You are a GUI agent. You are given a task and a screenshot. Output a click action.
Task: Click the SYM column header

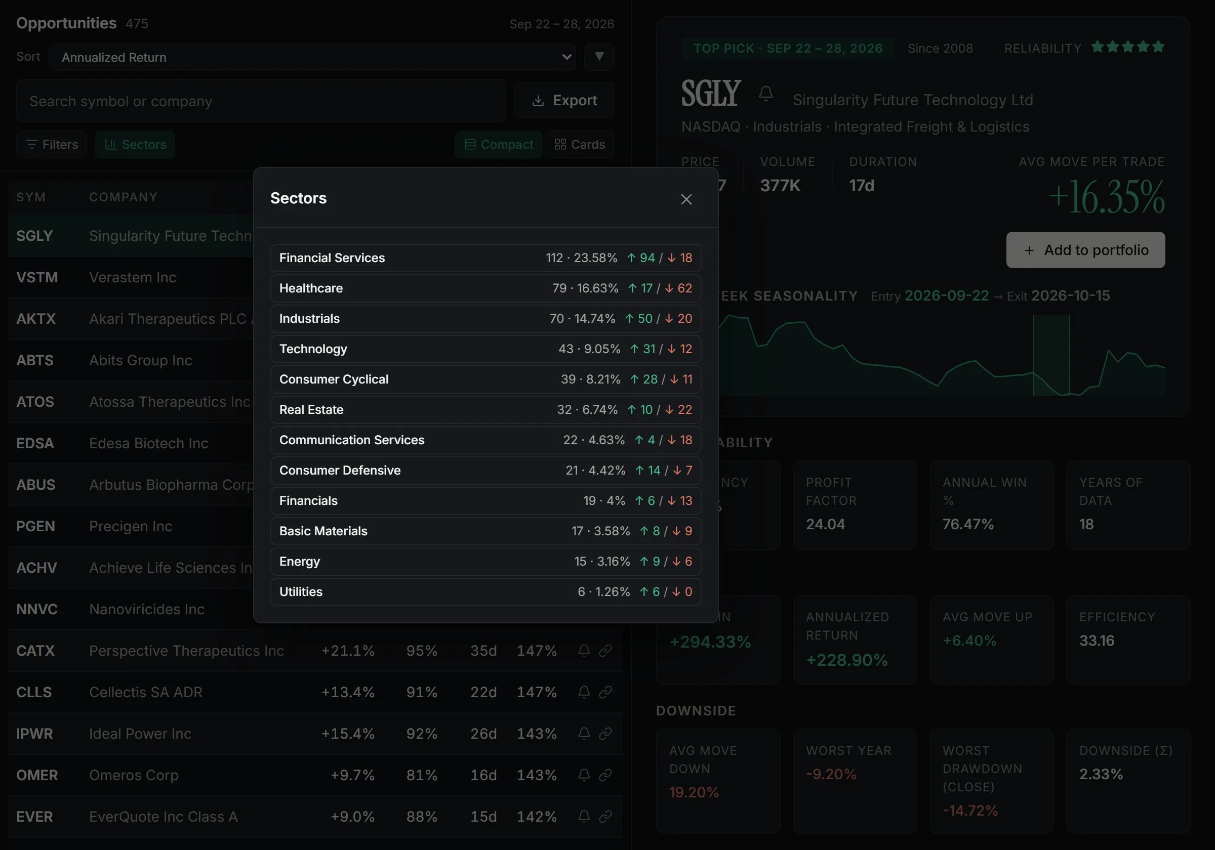[31, 197]
